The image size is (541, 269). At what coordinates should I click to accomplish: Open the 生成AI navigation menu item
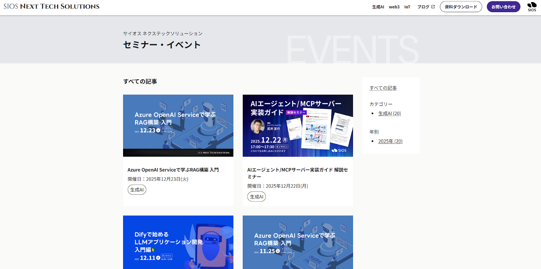click(x=378, y=7)
